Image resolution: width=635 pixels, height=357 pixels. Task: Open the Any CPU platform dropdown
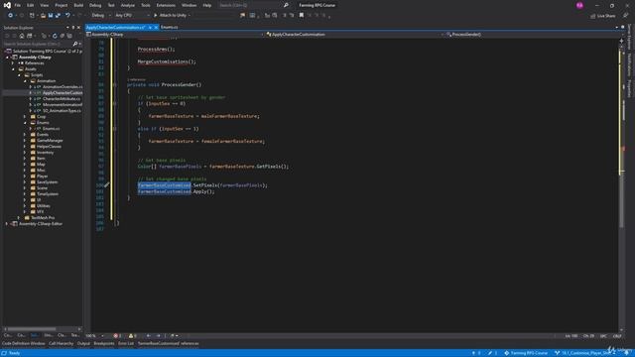pyautogui.click(x=132, y=16)
